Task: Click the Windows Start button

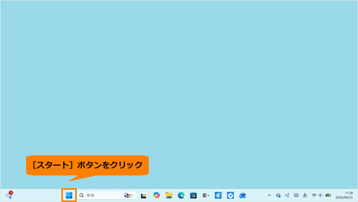Action: coord(69,195)
